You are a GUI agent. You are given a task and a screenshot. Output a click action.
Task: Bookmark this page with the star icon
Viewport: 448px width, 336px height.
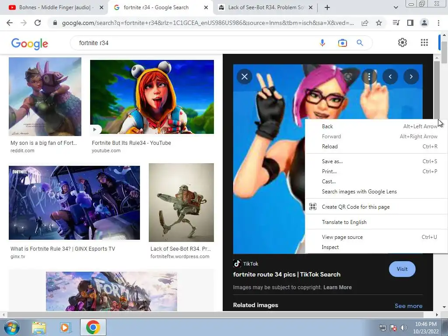(x=379, y=23)
